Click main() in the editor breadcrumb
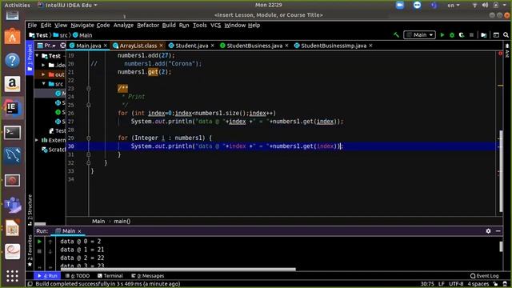Screen dimensions: 512x288 pos(122,222)
